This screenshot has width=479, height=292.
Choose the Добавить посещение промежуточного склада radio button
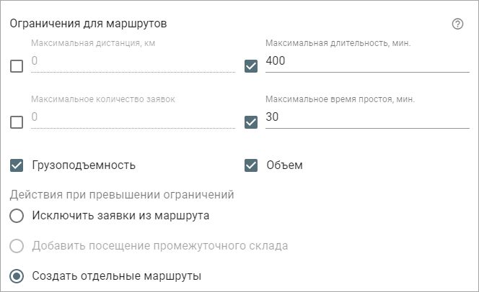(x=17, y=246)
